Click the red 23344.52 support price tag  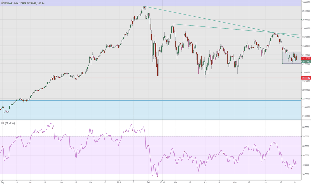click(306, 78)
